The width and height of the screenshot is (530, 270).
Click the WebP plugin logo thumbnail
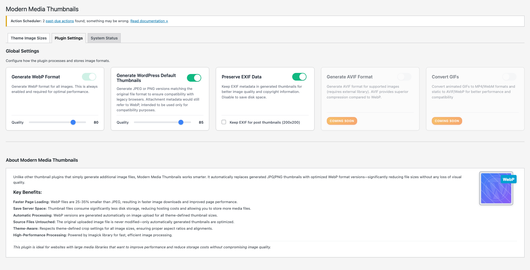(x=496, y=189)
